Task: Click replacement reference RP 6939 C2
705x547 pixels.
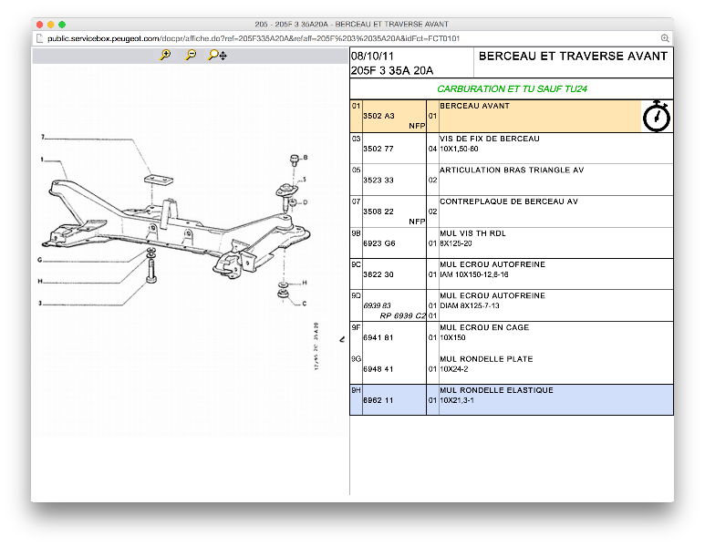Action: 402,315
